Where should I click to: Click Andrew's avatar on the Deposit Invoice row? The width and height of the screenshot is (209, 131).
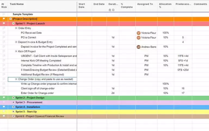[139, 47]
